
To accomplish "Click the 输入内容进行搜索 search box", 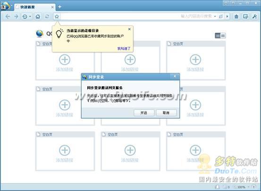I will [196, 17].
